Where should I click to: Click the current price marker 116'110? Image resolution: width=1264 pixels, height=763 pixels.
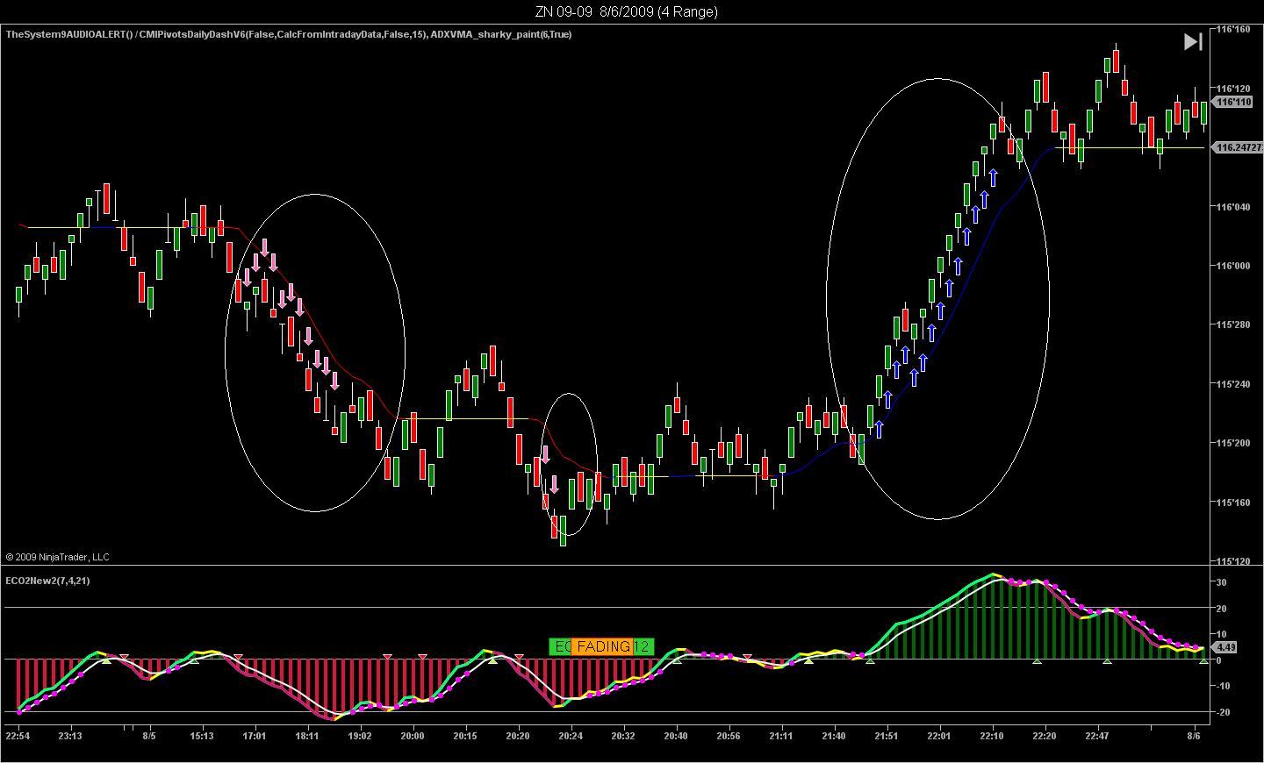click(1233, 102)
